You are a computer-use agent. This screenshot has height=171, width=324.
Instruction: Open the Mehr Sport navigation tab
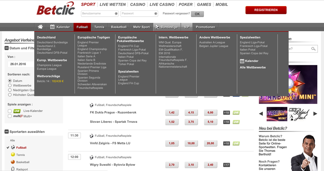pos(141,27)
